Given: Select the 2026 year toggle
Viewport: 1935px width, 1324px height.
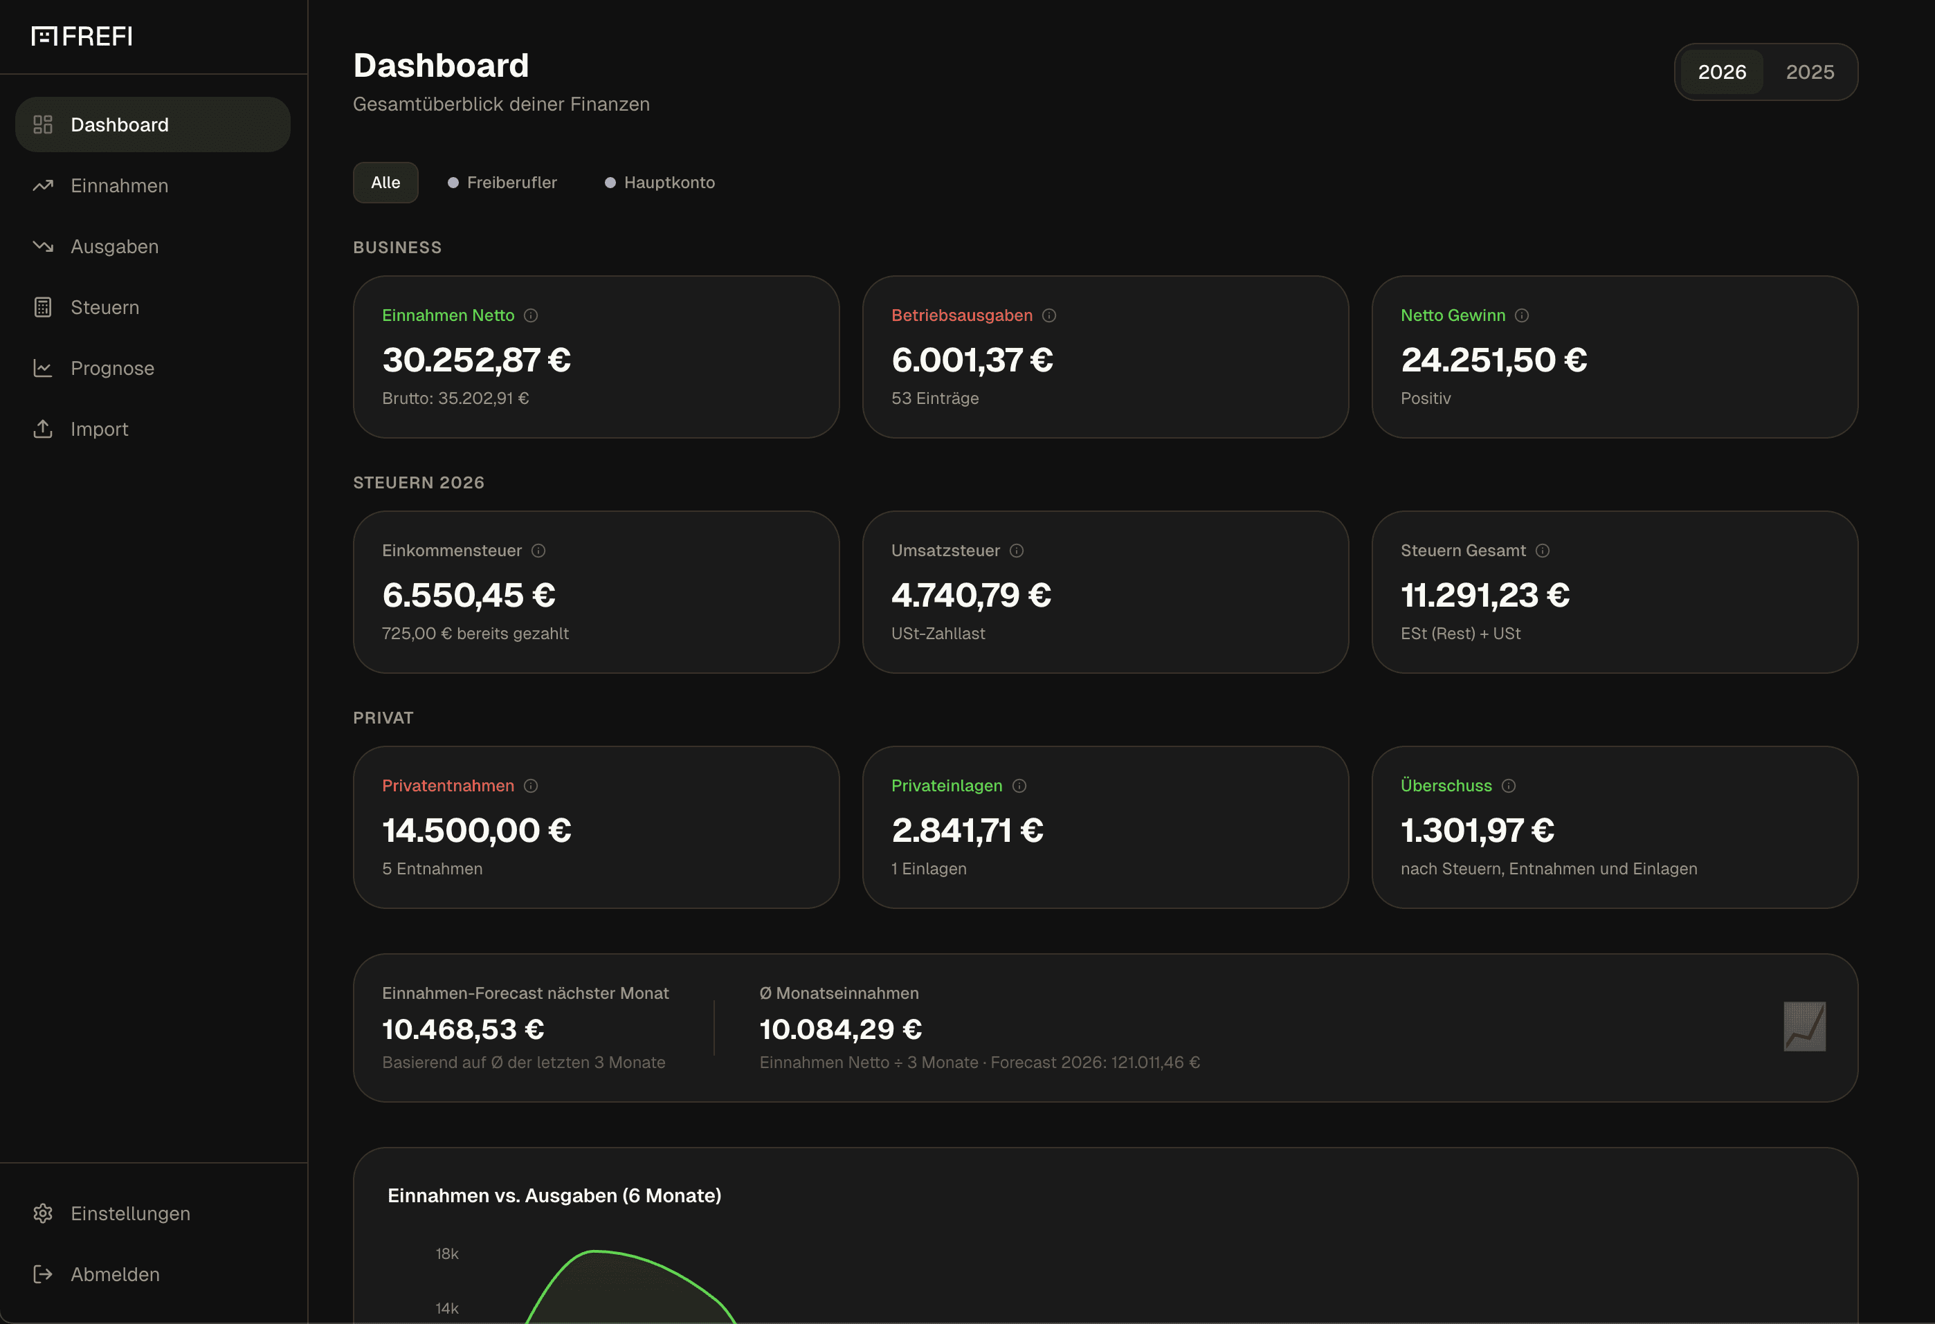Looking at the screenshot, I should pos(1721,73).
